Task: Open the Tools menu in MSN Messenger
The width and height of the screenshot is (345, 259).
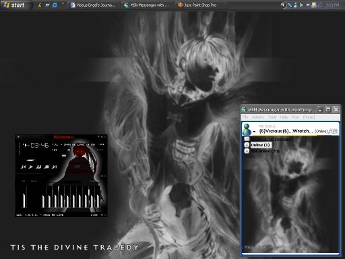Action: click(x=272, y=117)
